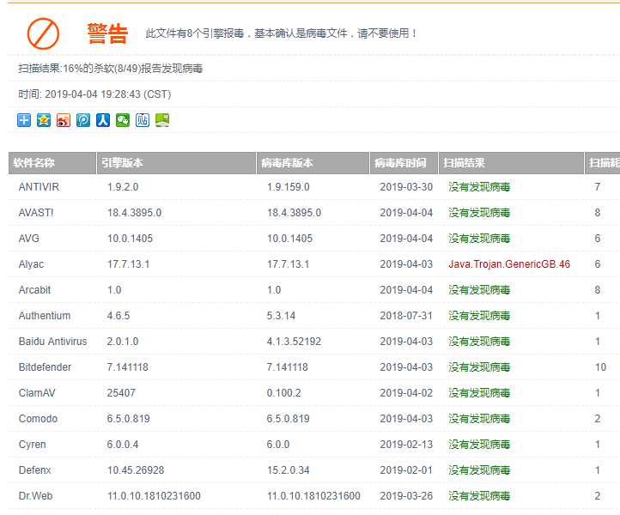Select Arcabit software name cell
Screen dimensions: 620x515
pos(34,290)
